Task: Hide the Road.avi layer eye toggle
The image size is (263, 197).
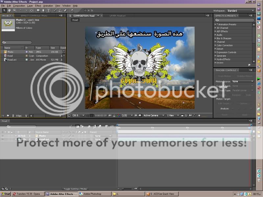Action: [x=3, y=139]
